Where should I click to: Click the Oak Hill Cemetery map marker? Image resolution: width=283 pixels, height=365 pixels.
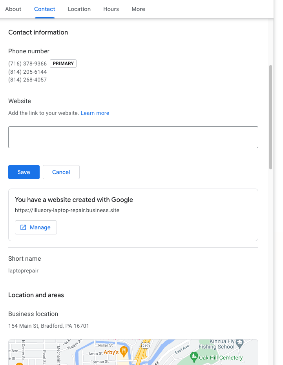[x=194, y=357]
